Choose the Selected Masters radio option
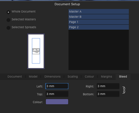139x113 pixels. [x=8, y=20]
